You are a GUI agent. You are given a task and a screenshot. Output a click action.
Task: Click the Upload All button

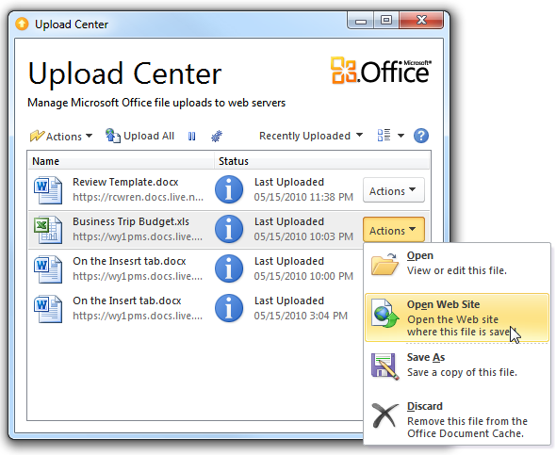139,136
